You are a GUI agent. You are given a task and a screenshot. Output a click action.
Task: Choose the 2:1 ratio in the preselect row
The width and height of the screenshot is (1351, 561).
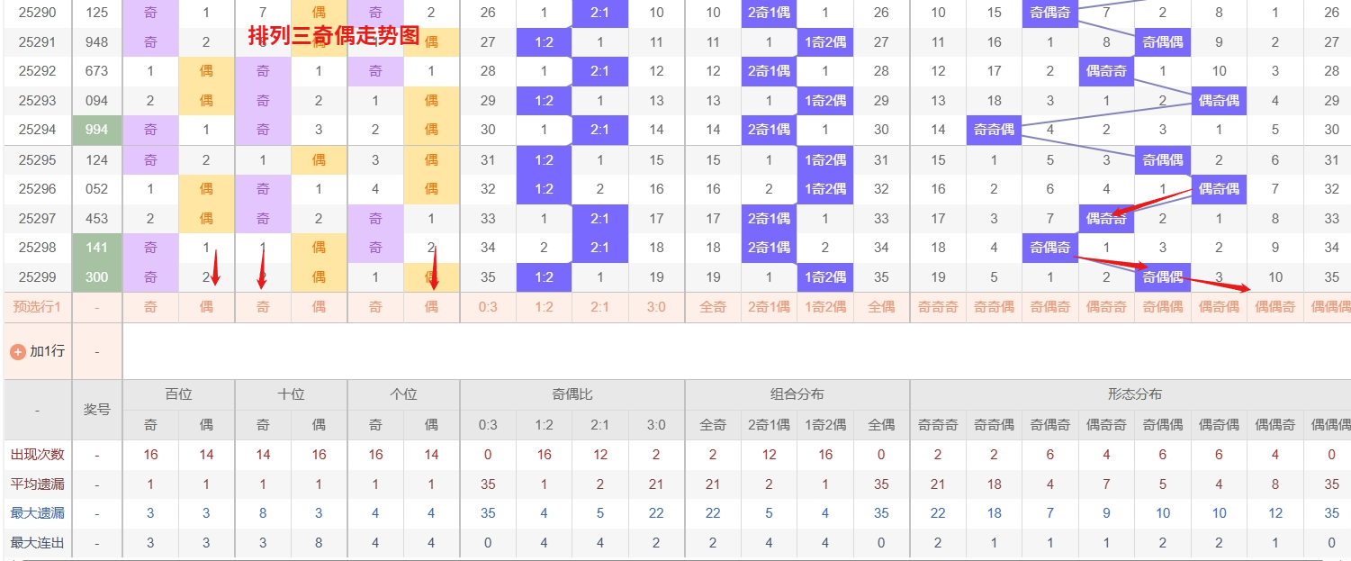click(599, 307)
